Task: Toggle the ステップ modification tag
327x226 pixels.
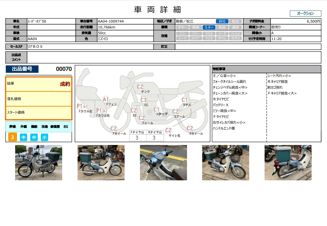Action: point(196,38)
